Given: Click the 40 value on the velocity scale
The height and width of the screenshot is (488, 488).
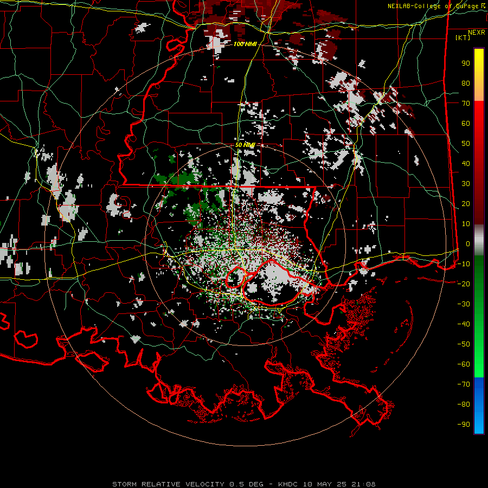Looking at the screenshot, I should pos(466,164).
